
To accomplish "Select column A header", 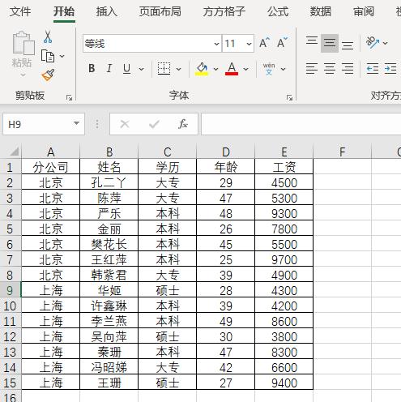I will tap(51, 152).
